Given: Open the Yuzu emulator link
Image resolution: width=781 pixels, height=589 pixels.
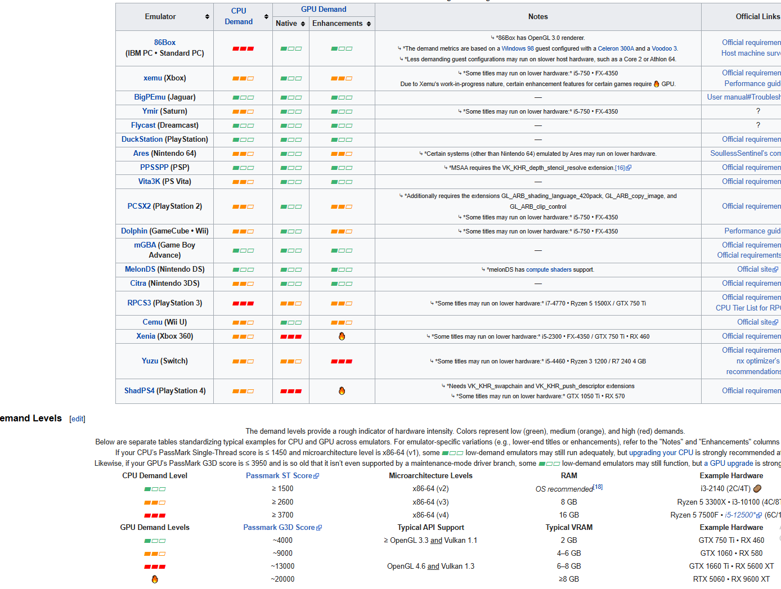Looking at the screenshot, I should click(x=150, y=361).
